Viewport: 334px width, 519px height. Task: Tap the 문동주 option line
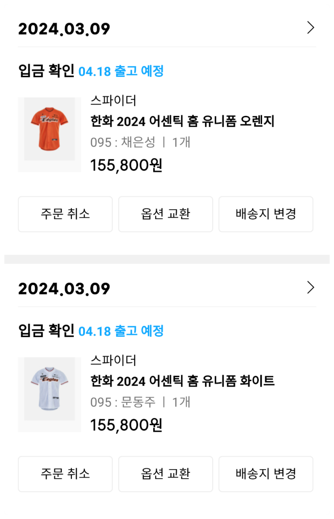tap(140, 402)
